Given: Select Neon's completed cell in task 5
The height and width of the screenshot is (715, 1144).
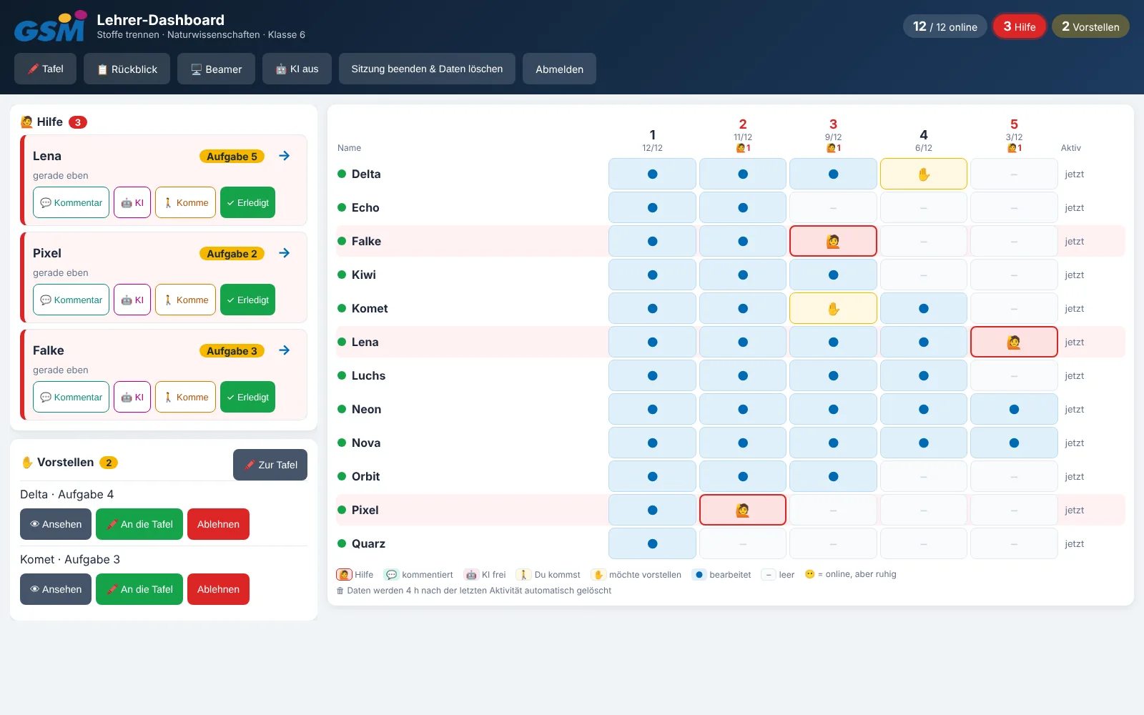Looking at the screenshot, I should point(1014,409).
